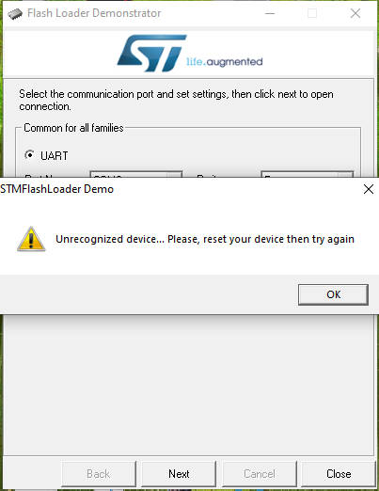Viewport: 379px width, 491px height.
Task: Click the OK button in error dialog
Action: [333, 294]
